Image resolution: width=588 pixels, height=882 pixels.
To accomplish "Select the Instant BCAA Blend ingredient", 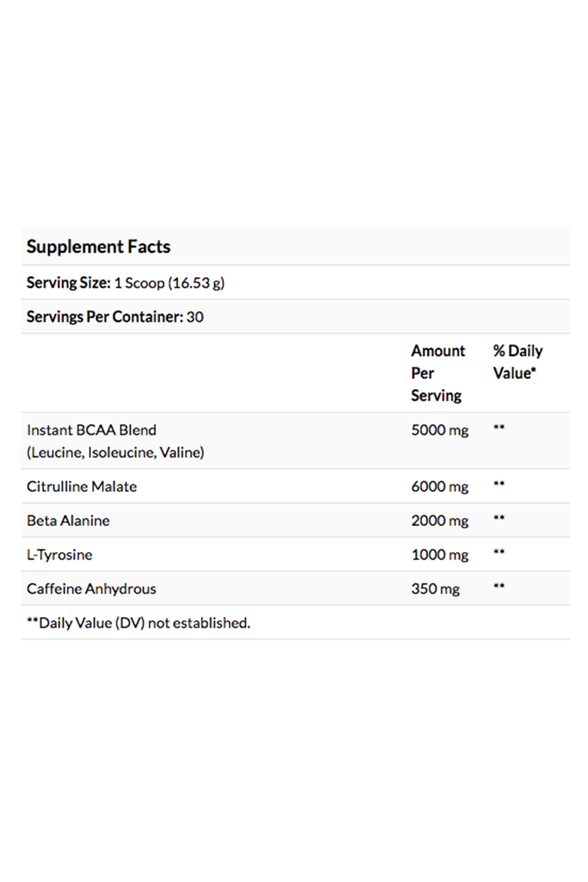I will 92,430.
